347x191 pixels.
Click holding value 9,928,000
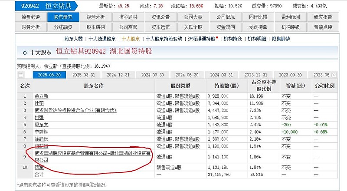218,96
